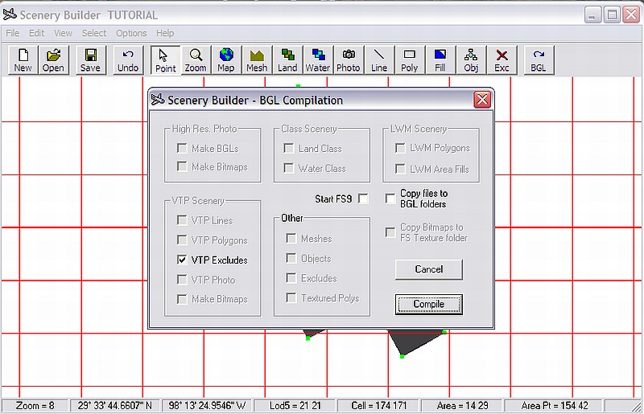Open the Select menu
644x414 pixels.
click(x=94, y=33)
